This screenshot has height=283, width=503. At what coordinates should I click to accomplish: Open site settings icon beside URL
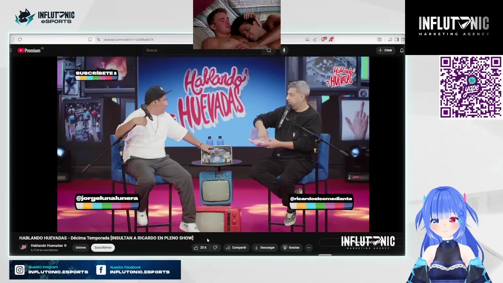point(99,39)
